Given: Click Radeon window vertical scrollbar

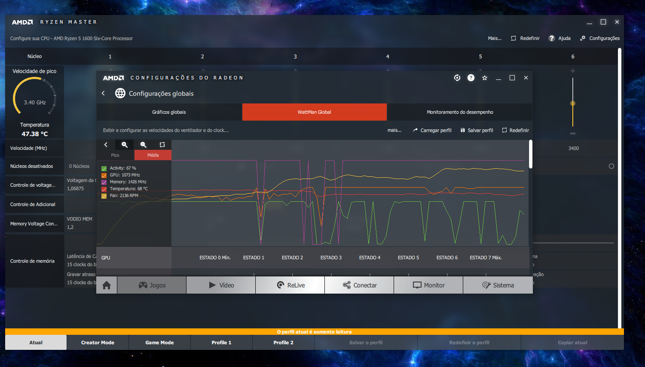Looking at the screenshot, I should (531, 154).
